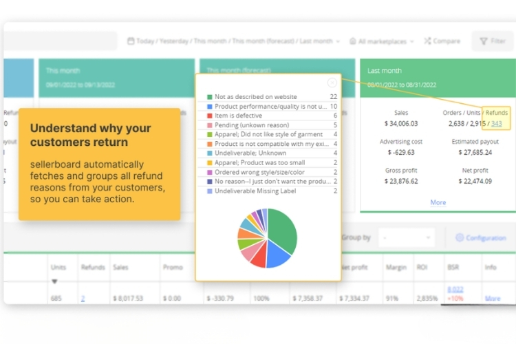Image resolution: width=516 pixels, height=344 pixels.
Task: Click the search input field at top
Action: pos(62,41)
